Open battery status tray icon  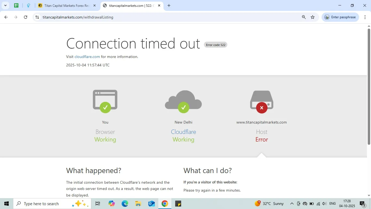pos(312,204)
